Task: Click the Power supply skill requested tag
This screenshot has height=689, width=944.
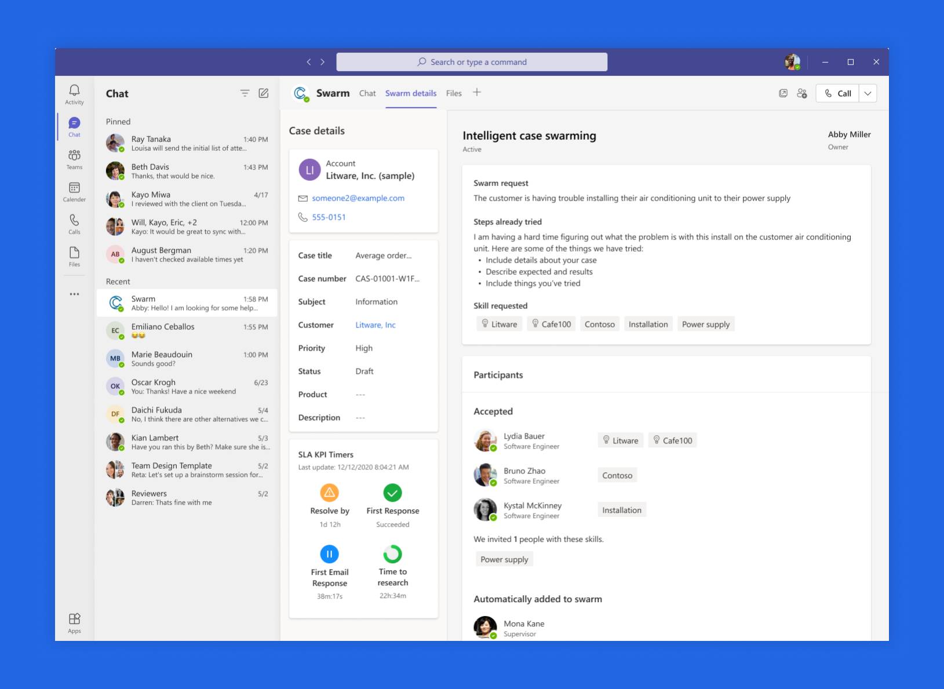Action: pos(706,324)
